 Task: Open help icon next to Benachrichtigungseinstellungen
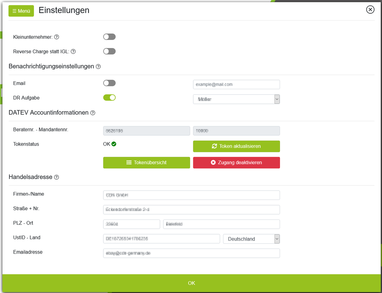(98, 66)
